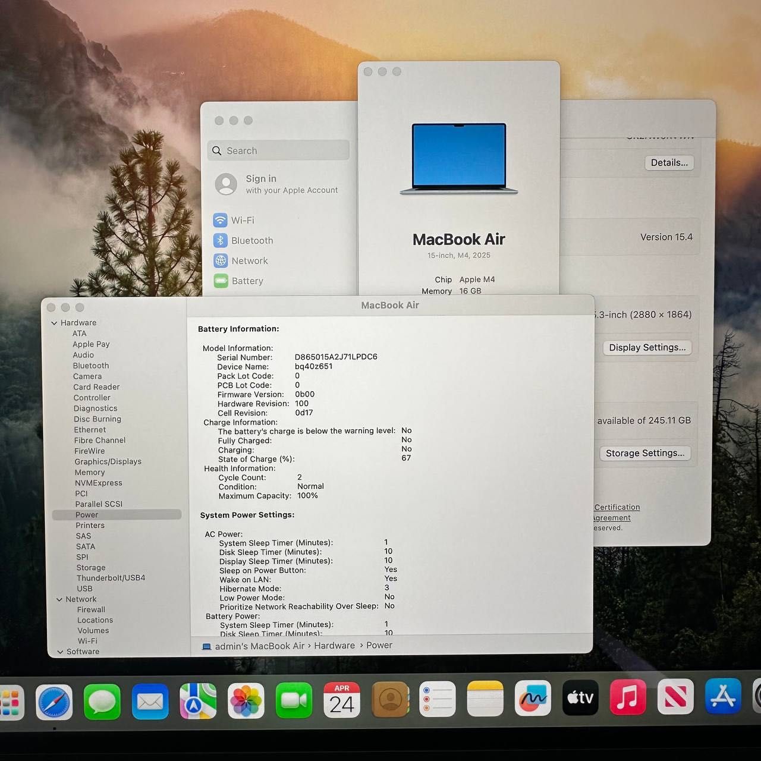This screenshot has height=761, width=761.
Task: Launch FaceTime from the Dock
Action: tap(294, 700)
